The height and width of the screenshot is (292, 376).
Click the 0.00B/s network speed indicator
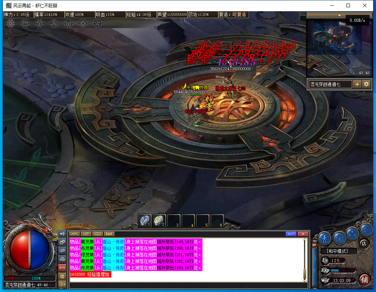[357, 20]
